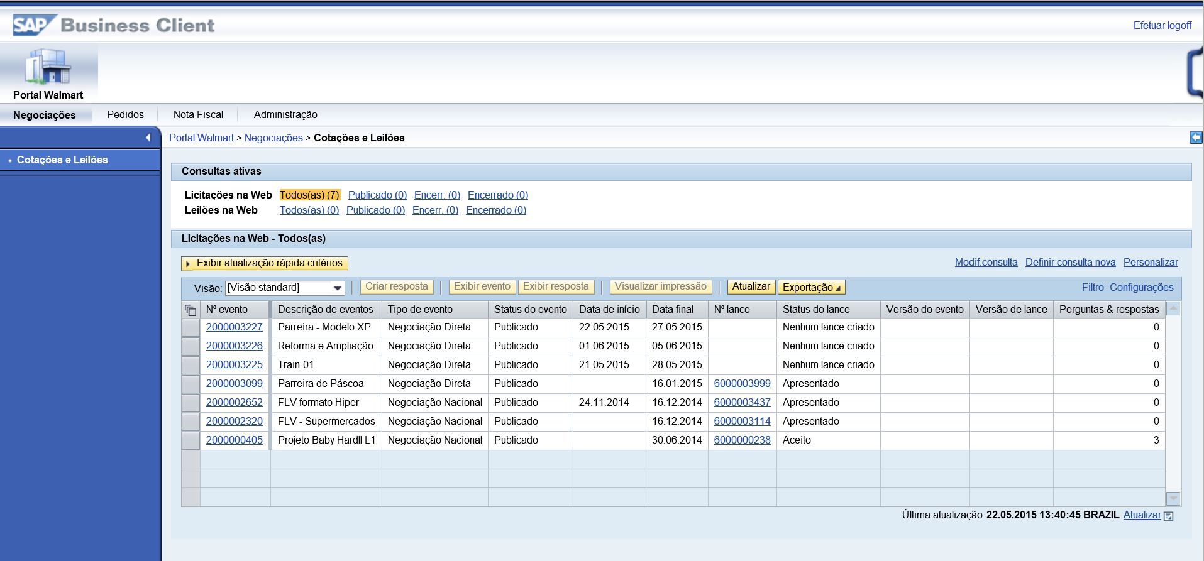Select Leilões Todos(as) (0) query
The width and height of the screenshot is (1204, 561).
309,210
